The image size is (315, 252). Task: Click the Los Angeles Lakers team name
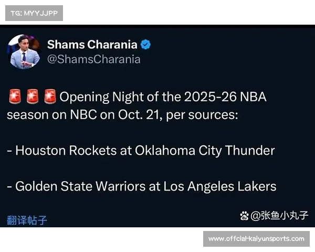point(220,186)
